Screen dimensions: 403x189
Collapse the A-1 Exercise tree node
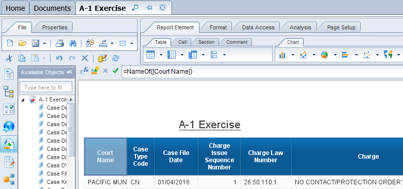pos(23,99)
